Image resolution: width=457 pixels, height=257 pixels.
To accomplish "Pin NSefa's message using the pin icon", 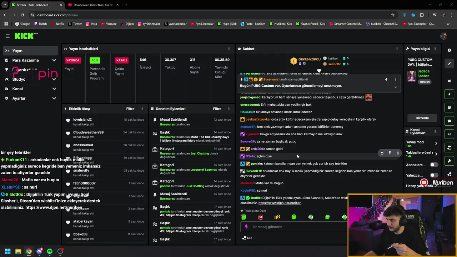I will click(390, 153).
